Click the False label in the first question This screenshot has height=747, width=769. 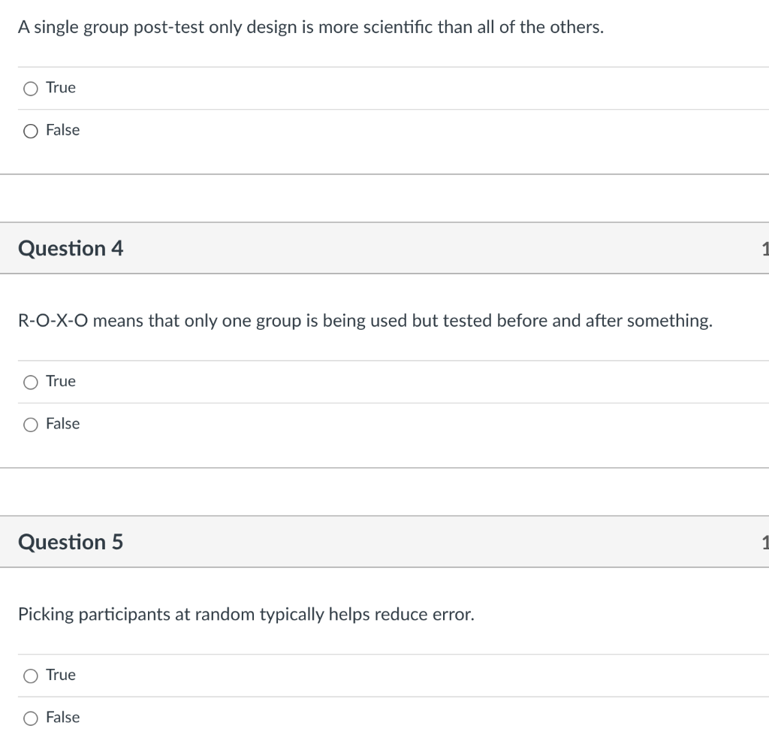[63, 130]
